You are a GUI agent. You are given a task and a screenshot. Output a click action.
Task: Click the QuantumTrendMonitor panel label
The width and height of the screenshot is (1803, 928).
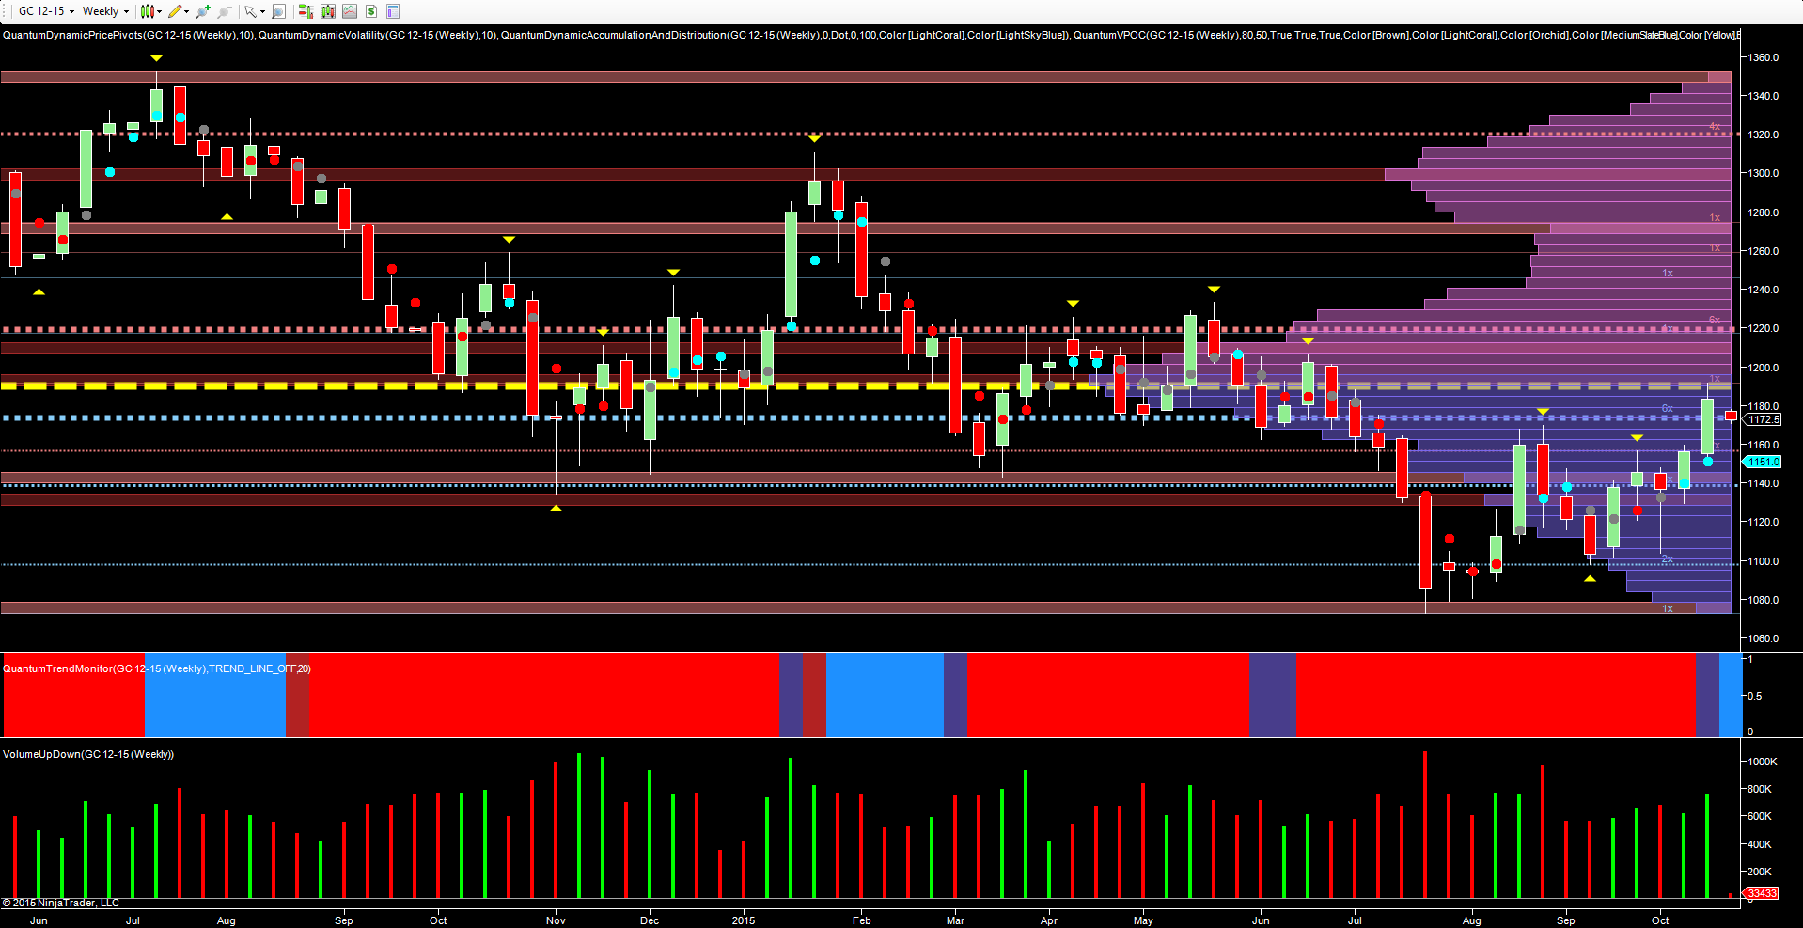coord(156,668)
